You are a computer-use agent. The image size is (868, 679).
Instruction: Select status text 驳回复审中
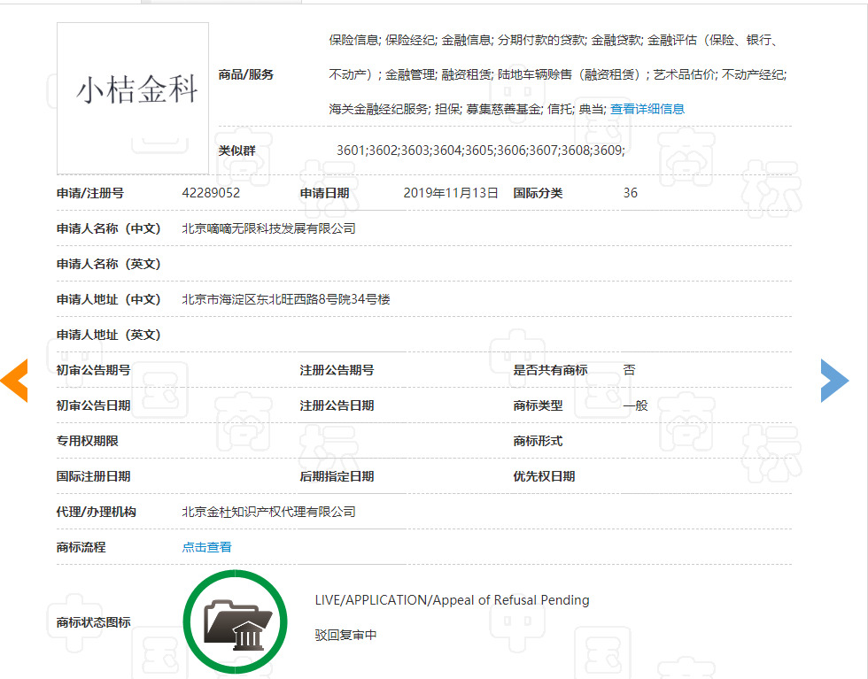pyautogui.click(x=345, y=636)
